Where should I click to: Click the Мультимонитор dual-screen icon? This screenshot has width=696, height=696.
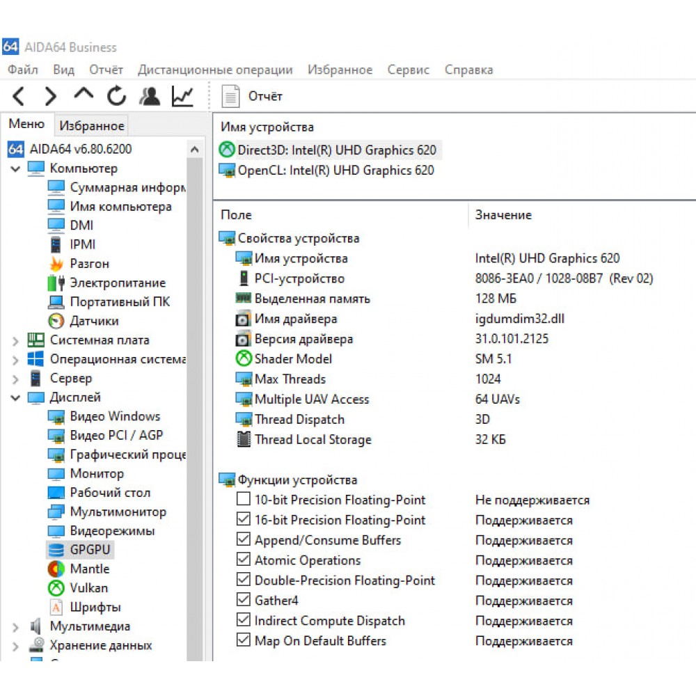pos(56,512)
